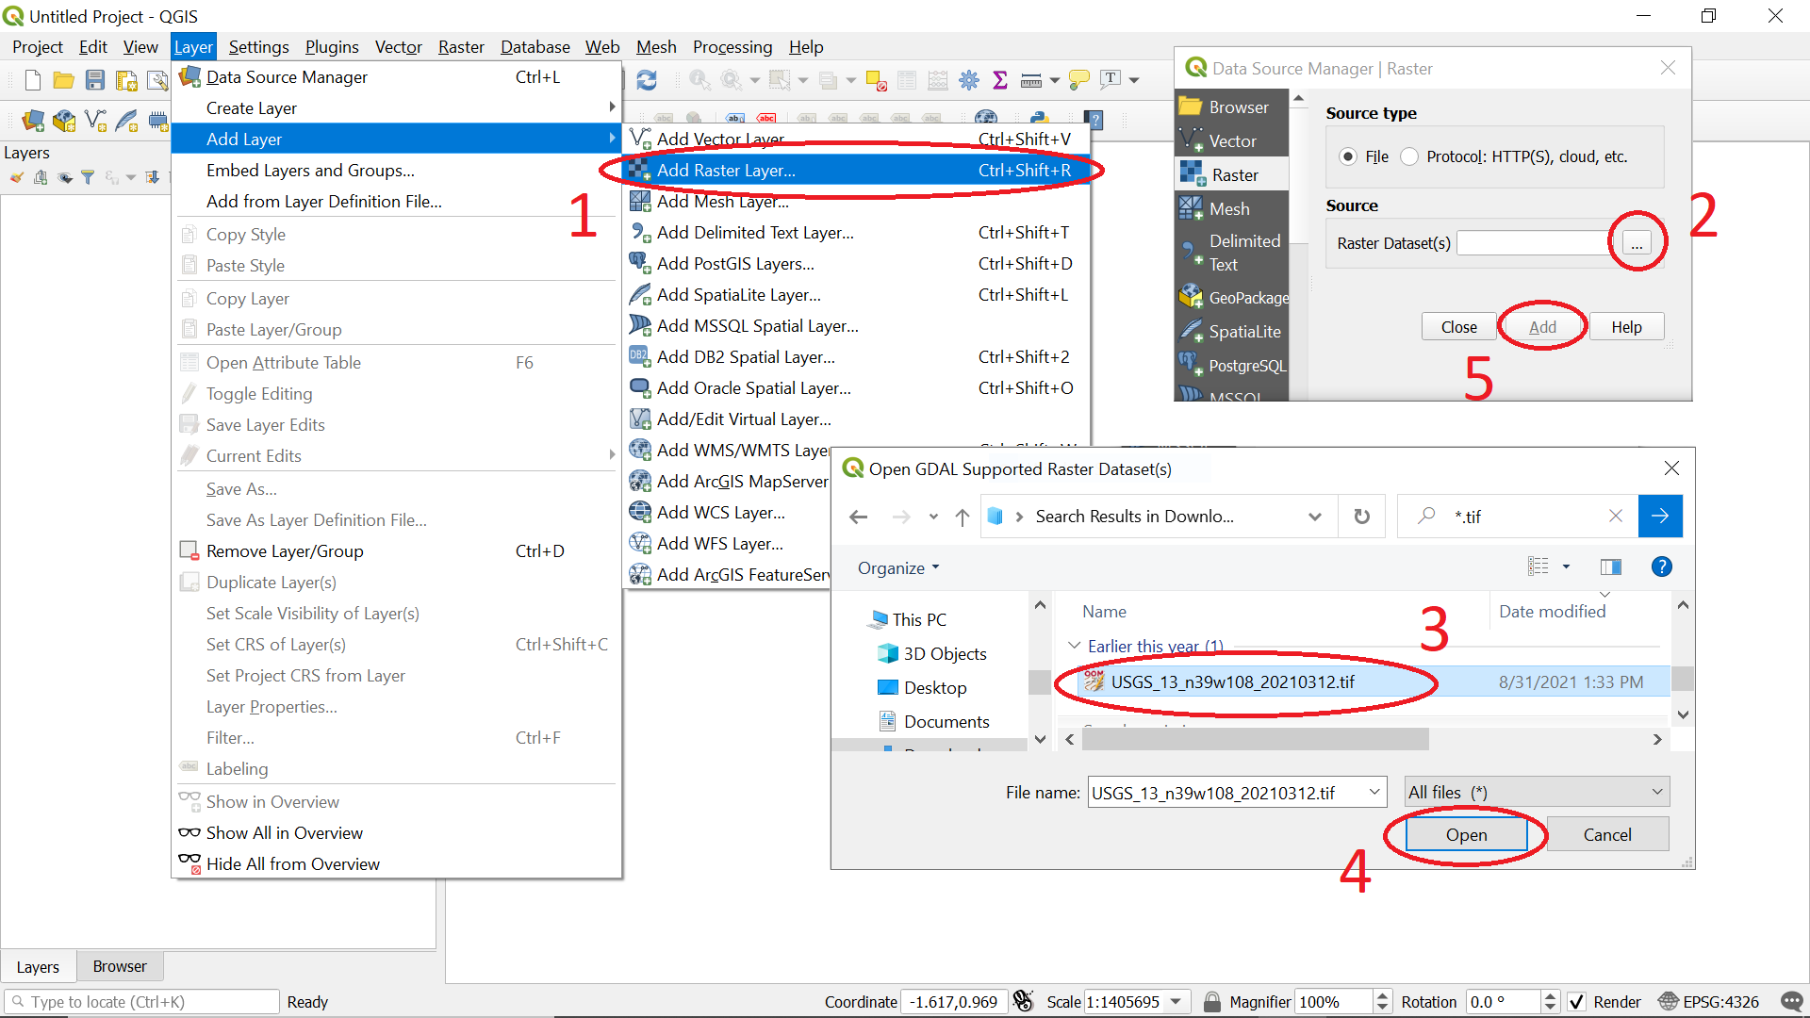Image resolution: width=1810 pixels, height=1018 pixels.
Task: Select the File source type radio
Action: coord(1348,156)
